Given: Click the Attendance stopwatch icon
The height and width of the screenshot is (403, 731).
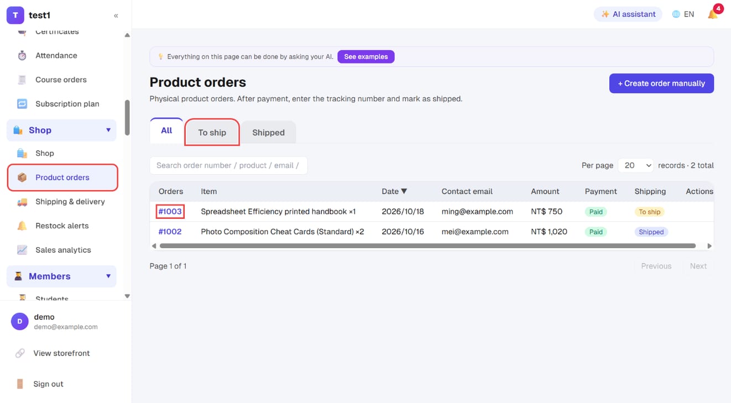Looking at the screenshot, I should point(22,55).
